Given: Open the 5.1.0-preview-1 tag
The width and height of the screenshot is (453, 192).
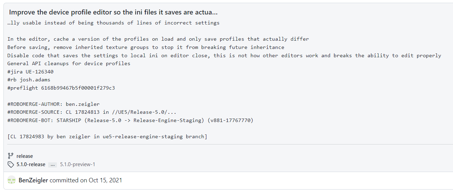Looking at the screenshot, I should pos(78,164).
